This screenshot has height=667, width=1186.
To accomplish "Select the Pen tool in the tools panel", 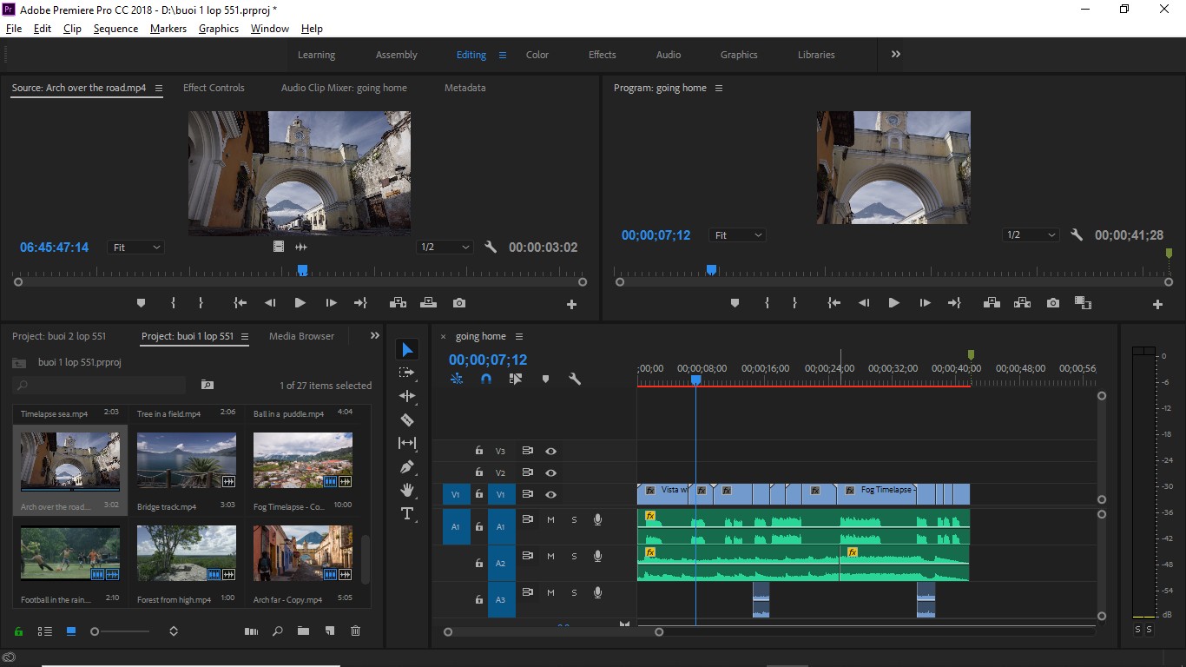I will pyautogui.click(x=407, y=467).
